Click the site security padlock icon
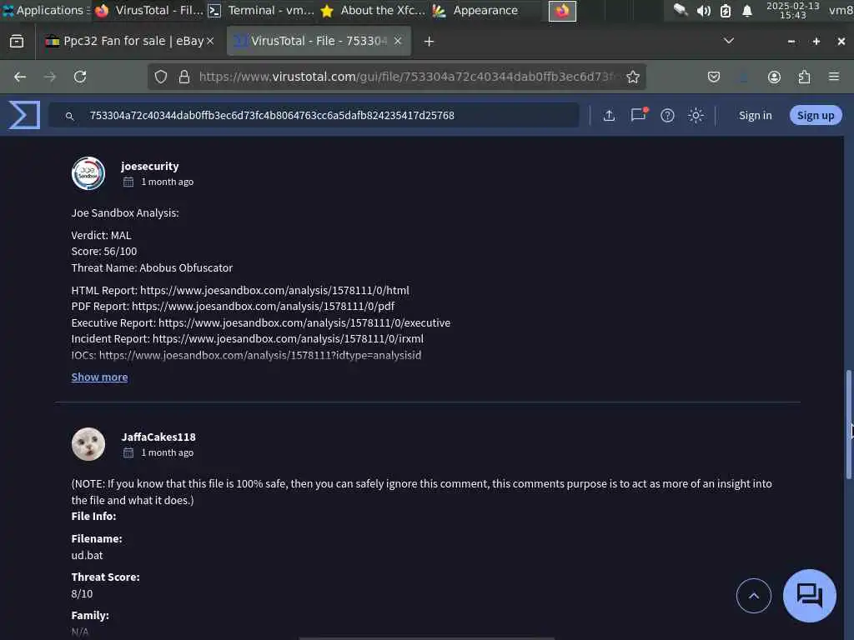The image size is (854, 640). tap(184, 77)
